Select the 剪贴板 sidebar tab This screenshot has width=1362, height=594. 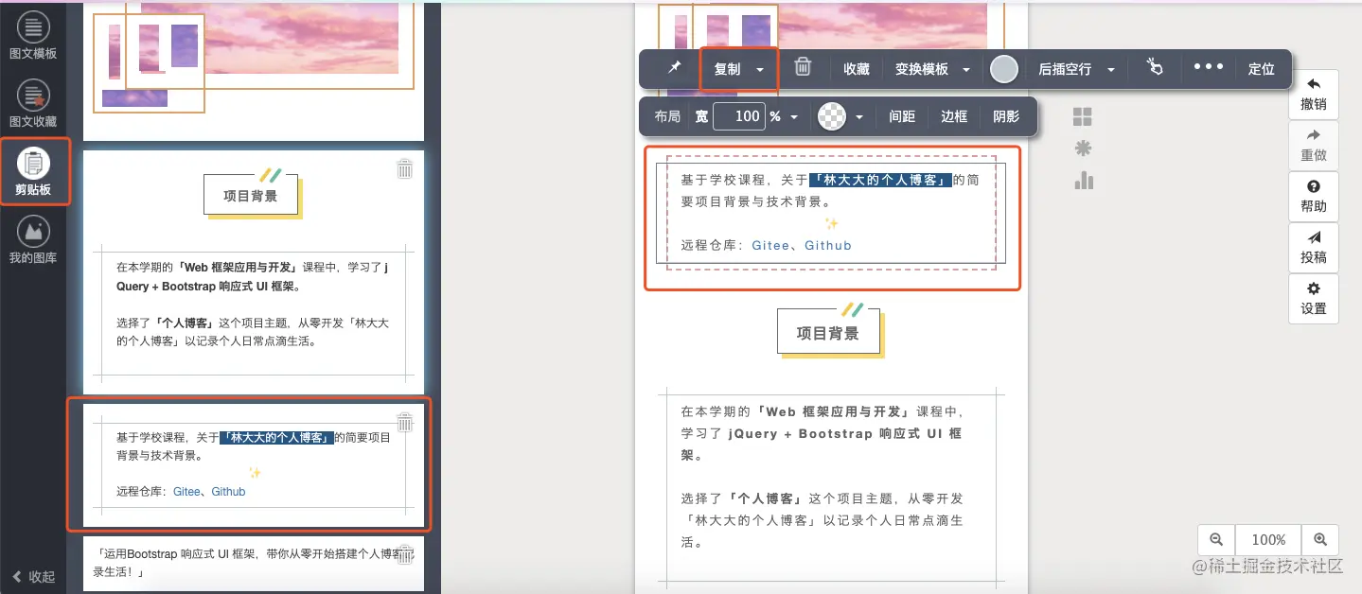point(33,172)
